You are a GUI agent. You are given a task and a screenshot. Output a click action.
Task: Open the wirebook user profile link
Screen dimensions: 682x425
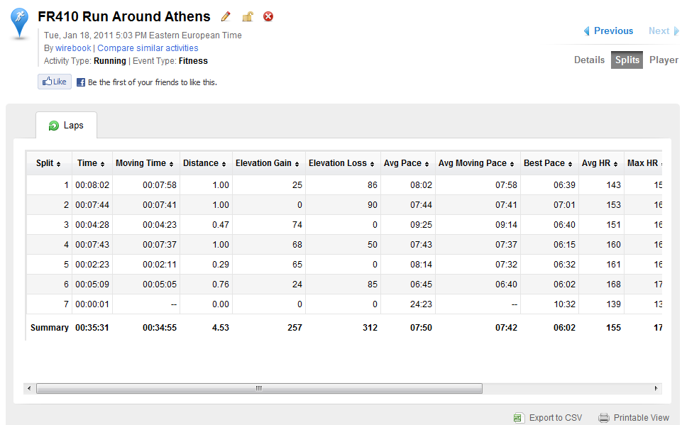click(x=73, y=48)
